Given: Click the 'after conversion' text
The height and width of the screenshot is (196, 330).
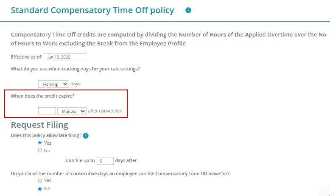Looking at the screenshot, I should [105, 111].
